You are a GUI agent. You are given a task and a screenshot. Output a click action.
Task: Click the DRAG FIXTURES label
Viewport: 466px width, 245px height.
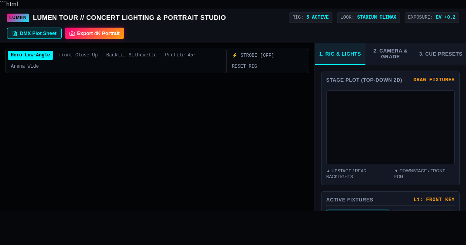coord(434,80)
